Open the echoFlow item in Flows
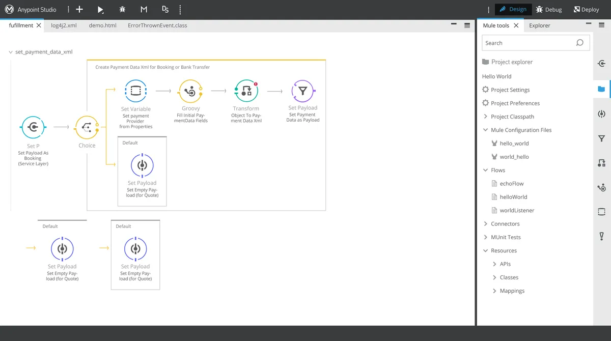 [511, 184]
